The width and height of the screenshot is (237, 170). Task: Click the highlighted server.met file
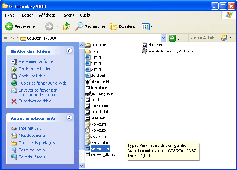pos(98,148)
